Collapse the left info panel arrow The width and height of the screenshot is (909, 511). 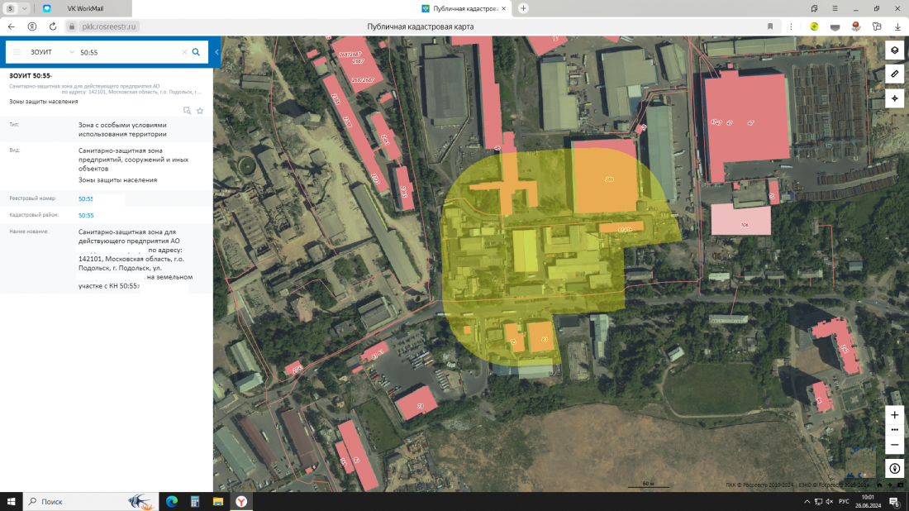(x=217, y=52)
